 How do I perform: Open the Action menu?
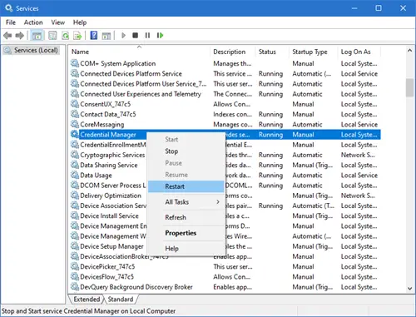33,22
